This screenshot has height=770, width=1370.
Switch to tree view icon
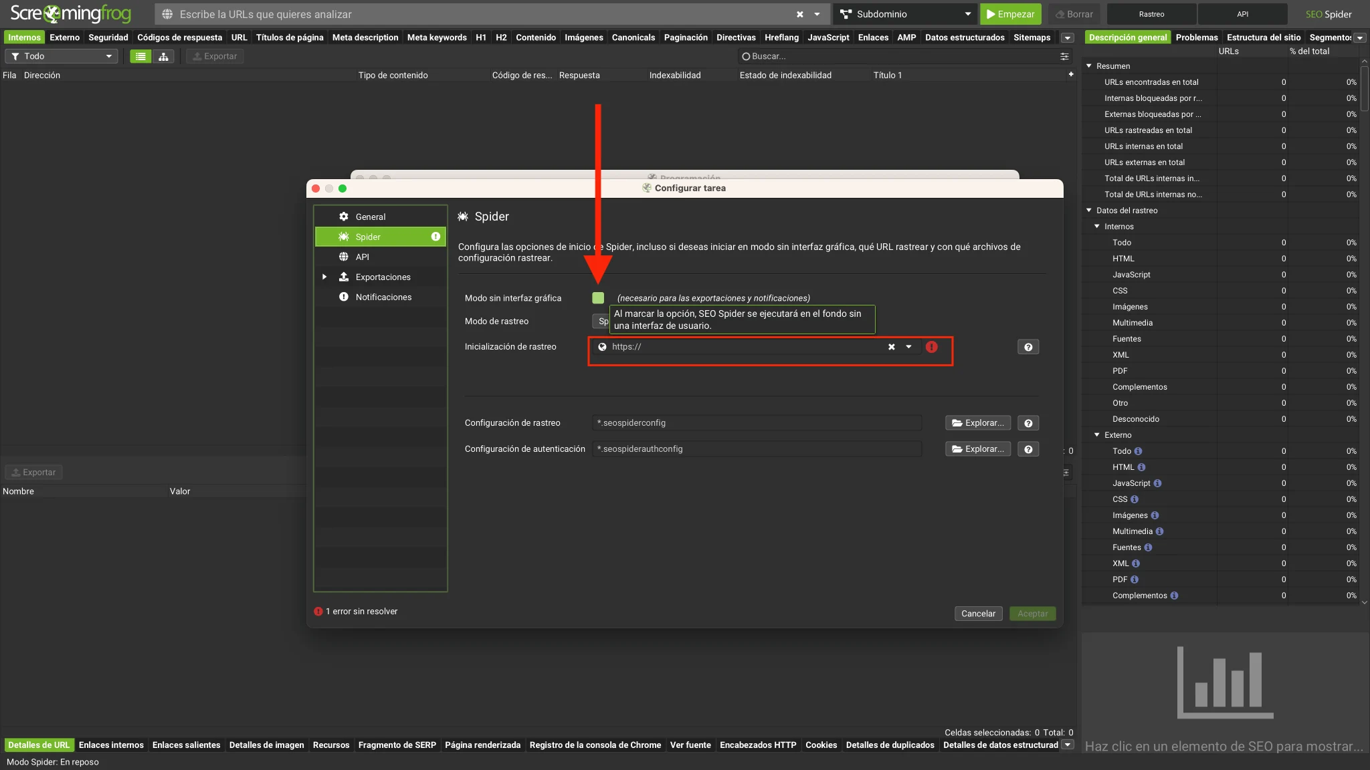(x=163, y=56)
